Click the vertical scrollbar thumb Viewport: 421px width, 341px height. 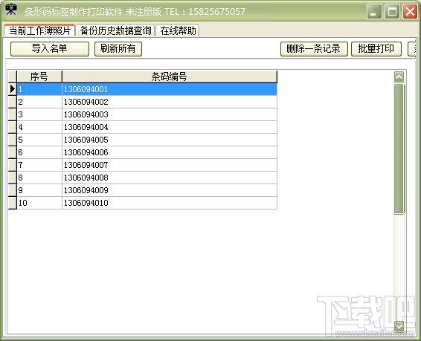click(x=399, y=149)
